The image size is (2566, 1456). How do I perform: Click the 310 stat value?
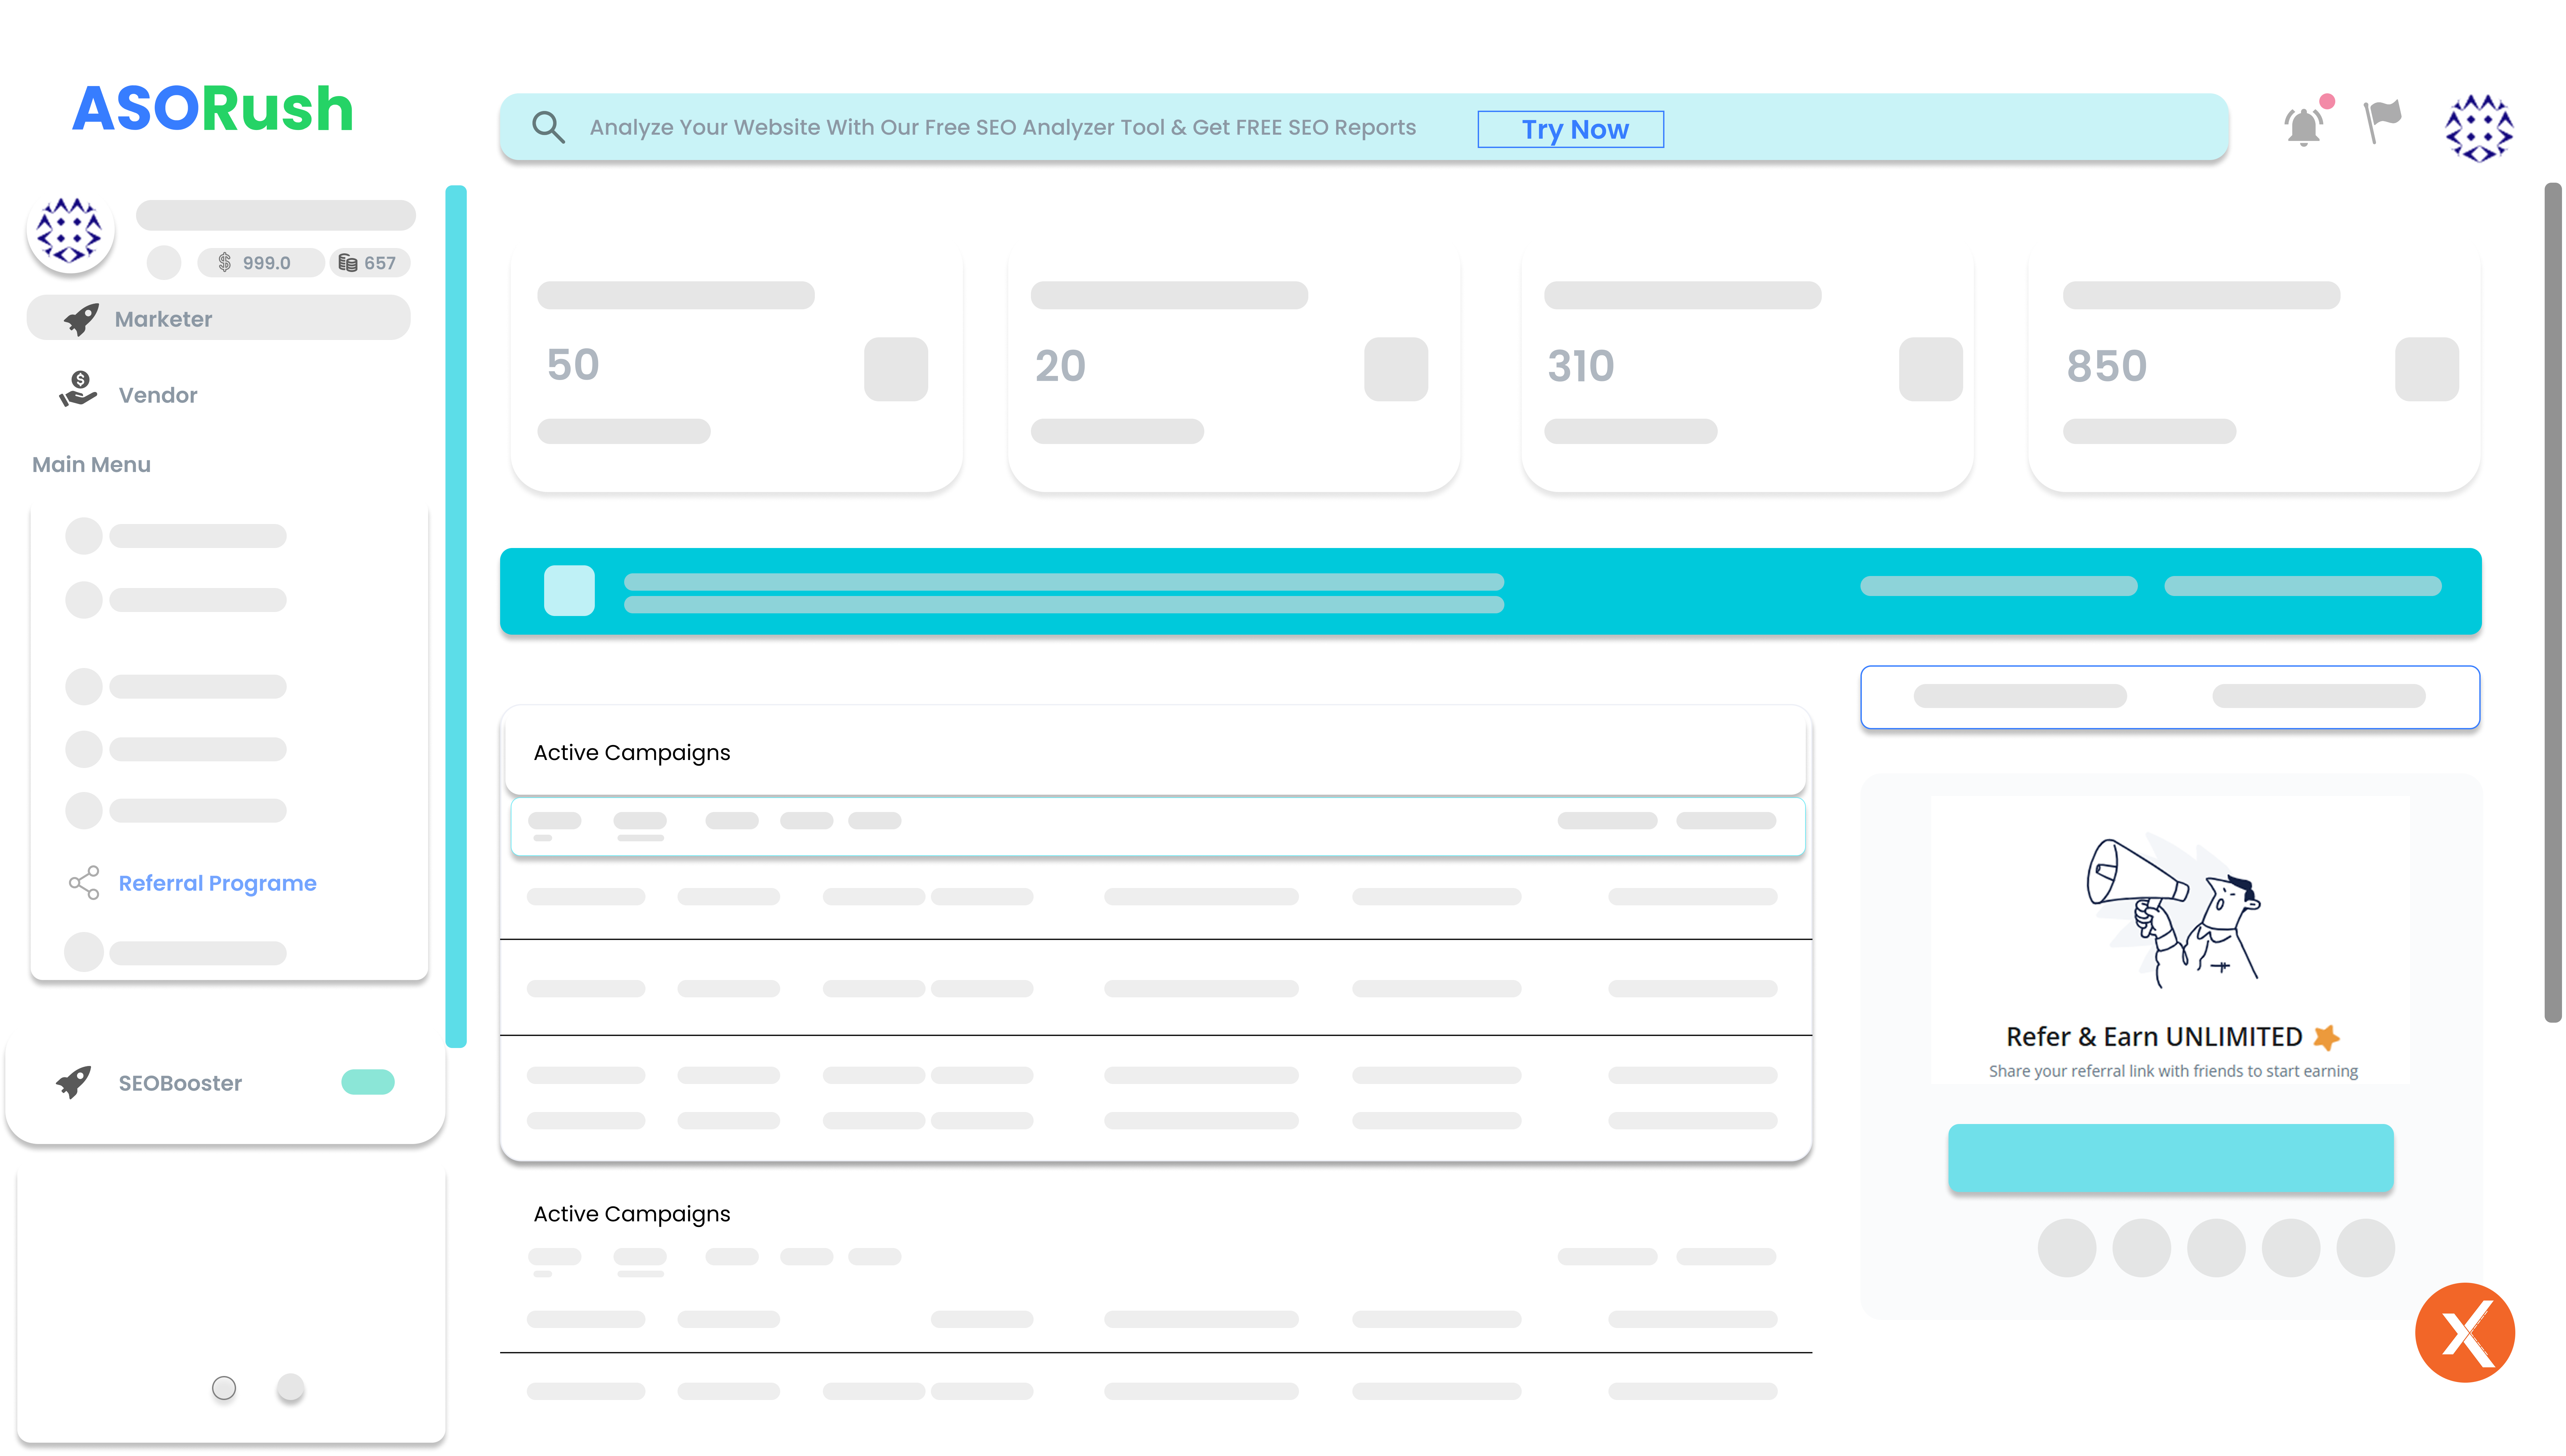tap(1581, 366)
